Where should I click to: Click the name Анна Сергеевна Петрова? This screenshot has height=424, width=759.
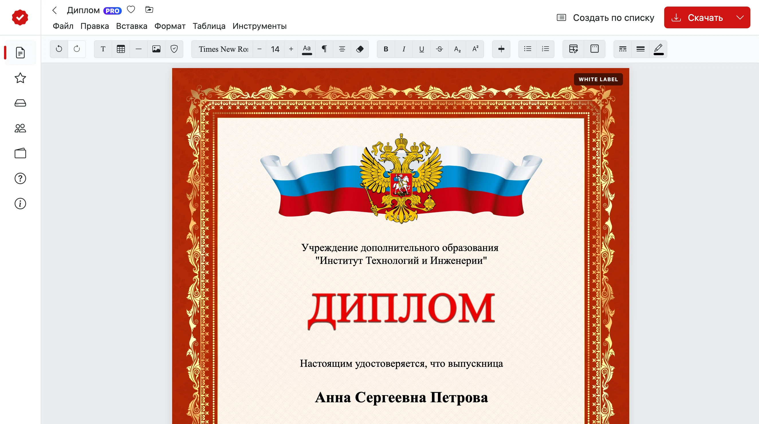[x=401, y=397]
